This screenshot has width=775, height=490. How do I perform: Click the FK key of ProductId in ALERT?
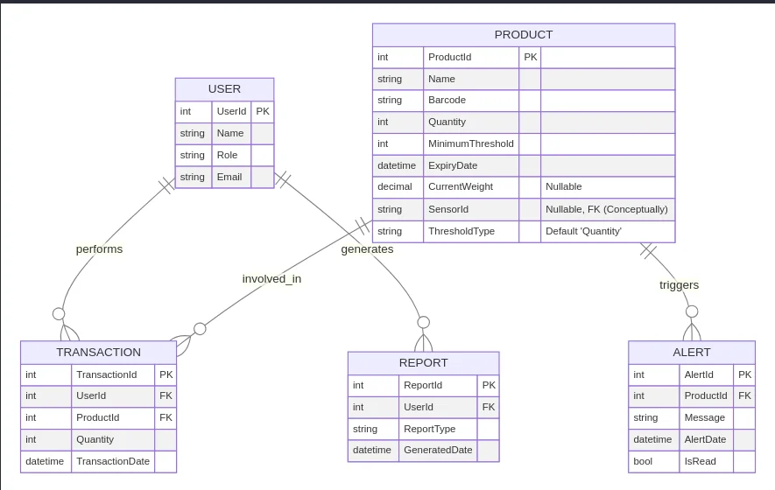click(744, 395)
